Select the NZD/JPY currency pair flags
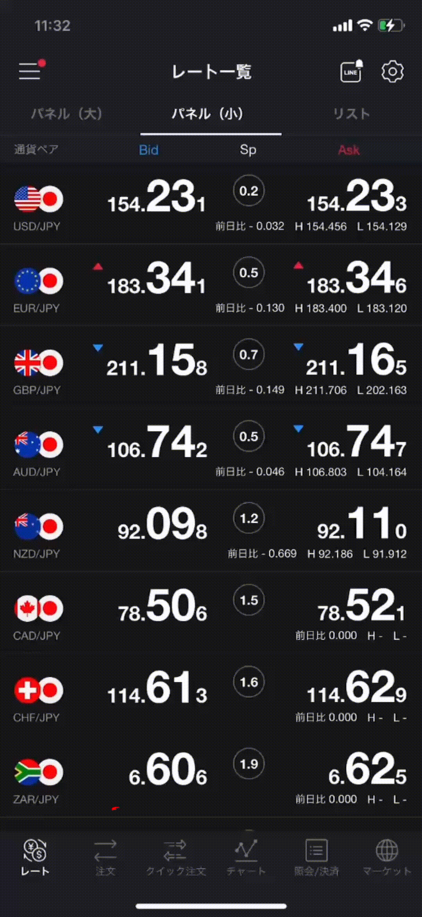The image size is (422, 917). tap(38, 526)
